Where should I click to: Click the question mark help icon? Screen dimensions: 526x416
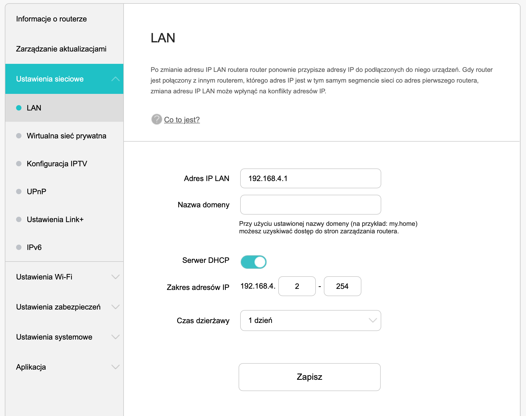[157, 119]
